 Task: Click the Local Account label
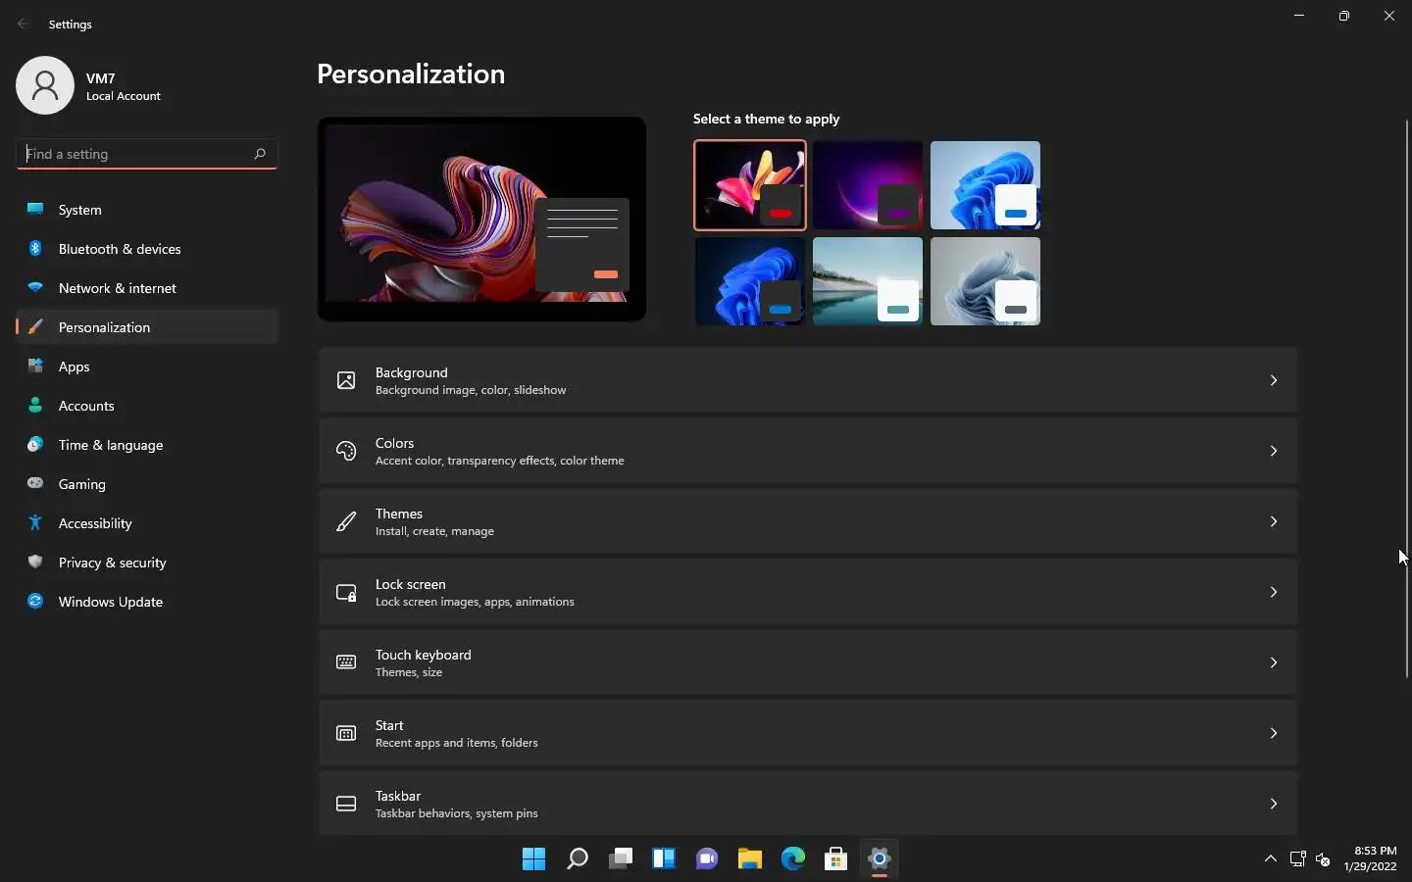tap(124, 96)
